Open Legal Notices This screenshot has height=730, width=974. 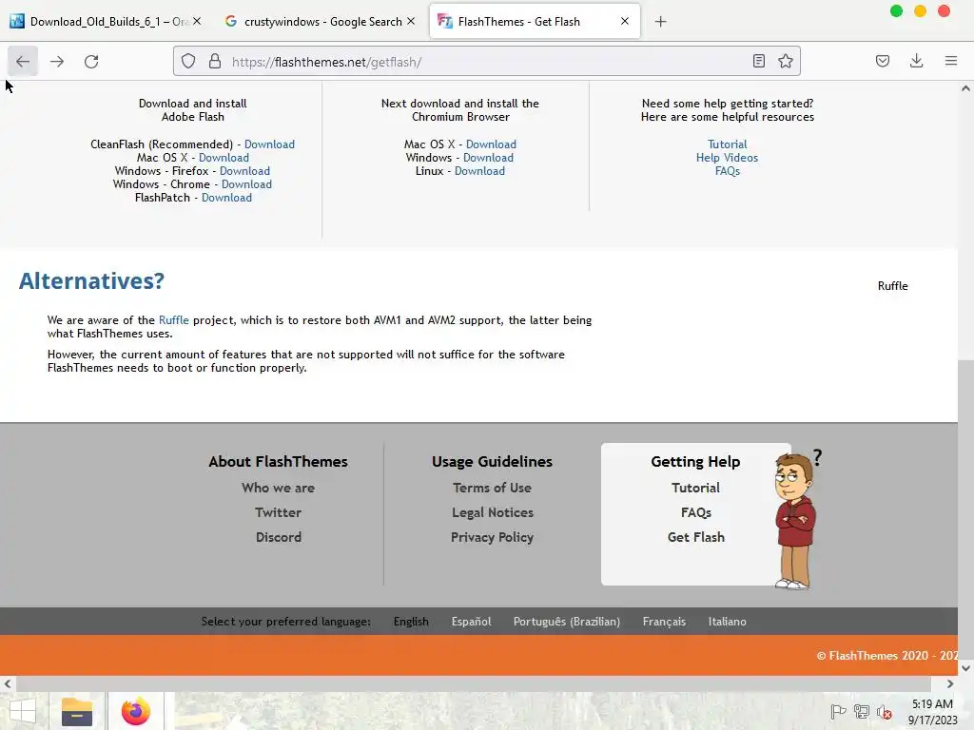492,512
